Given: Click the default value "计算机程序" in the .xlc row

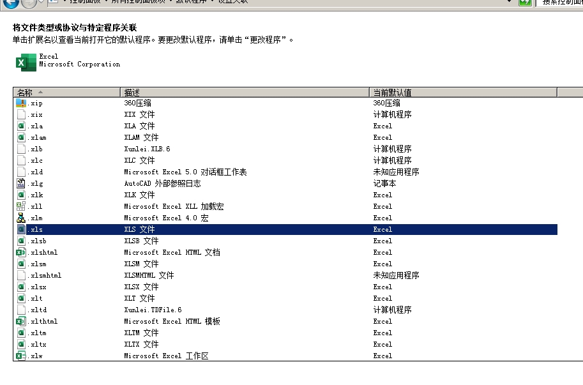Looking at the screenshot, I should tap(393, 160).
